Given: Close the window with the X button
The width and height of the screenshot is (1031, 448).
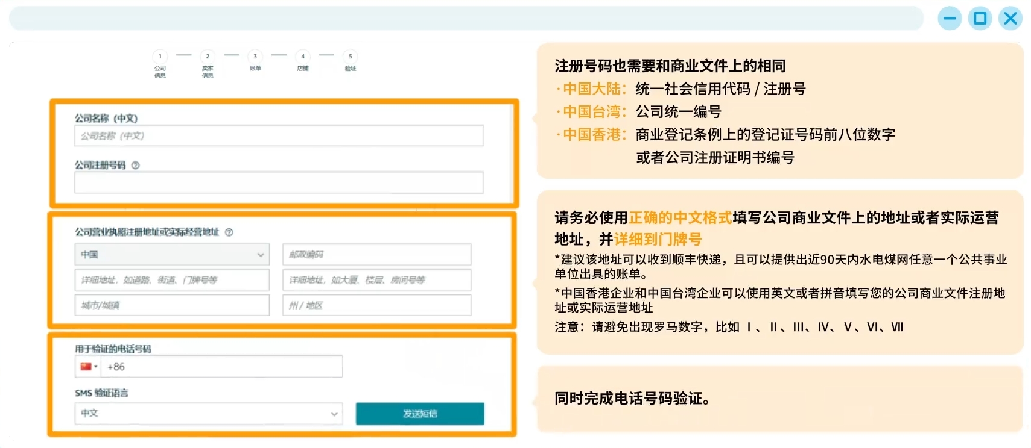Looking at the screenshot, I should (x=1010, y=19).
